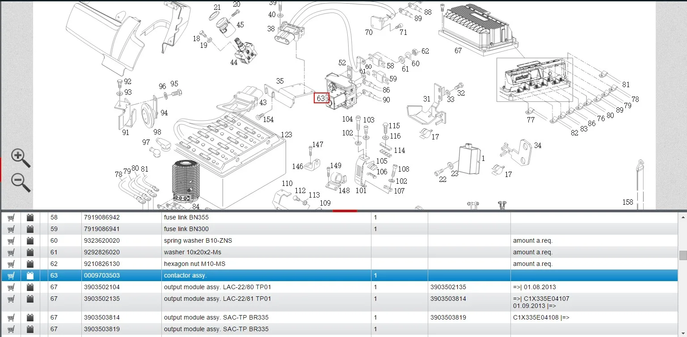Open notepad icon for LAC-22/81 TP01 row
Screen dimensions: 687x337
[30, 299]
